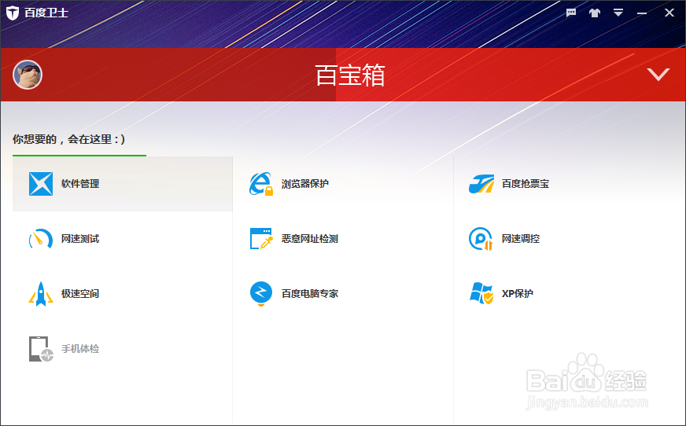
Task: Click the 软件管理 label text
Action: pos(80,183)
